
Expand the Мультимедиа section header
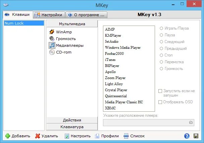pyautogui.click(x=72, y=24)
